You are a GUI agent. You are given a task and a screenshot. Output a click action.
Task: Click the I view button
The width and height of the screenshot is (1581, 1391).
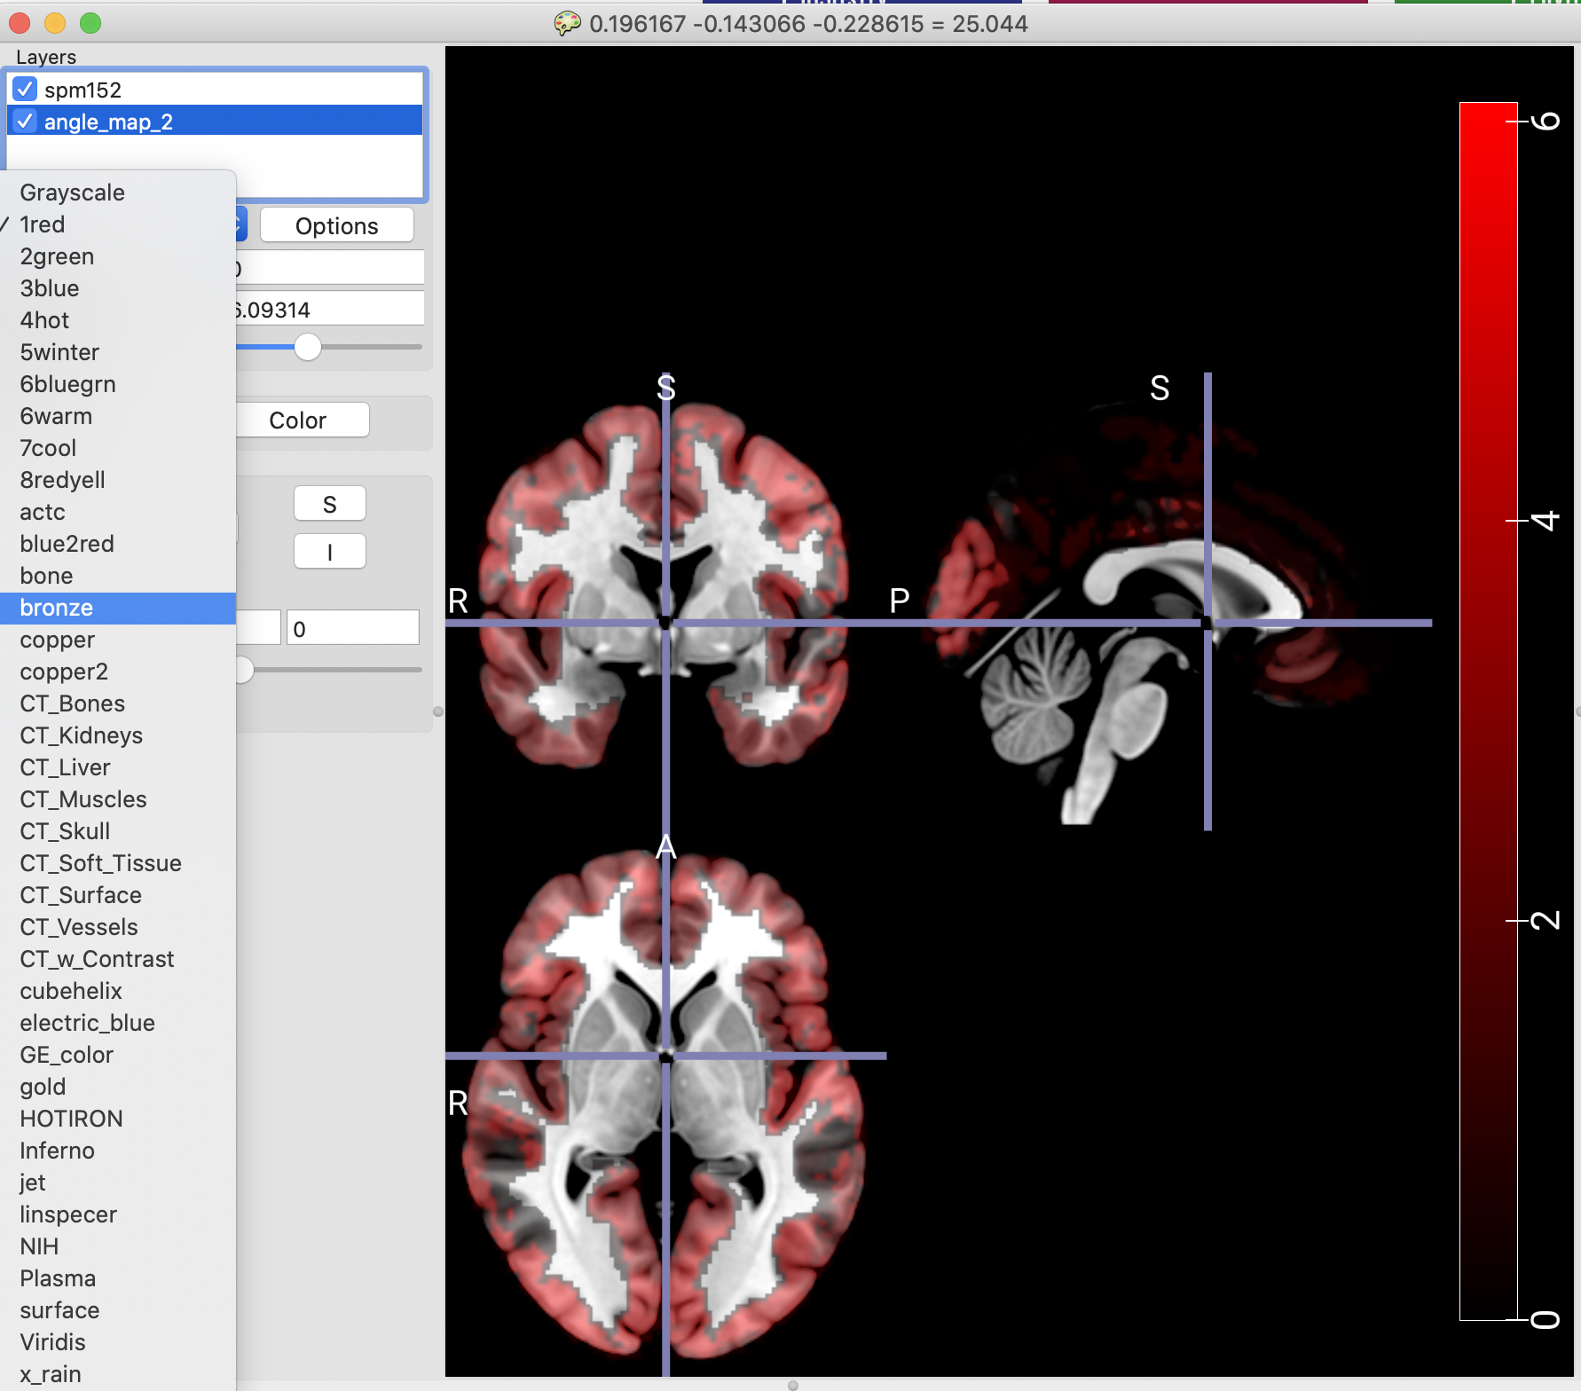click(x=329, y=552)
